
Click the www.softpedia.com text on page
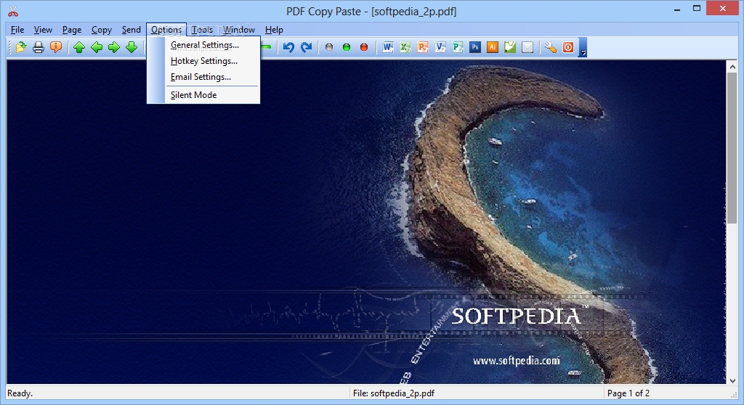(517, 361)
